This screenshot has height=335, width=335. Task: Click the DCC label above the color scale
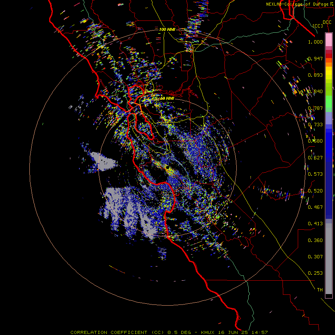point(327,22)
